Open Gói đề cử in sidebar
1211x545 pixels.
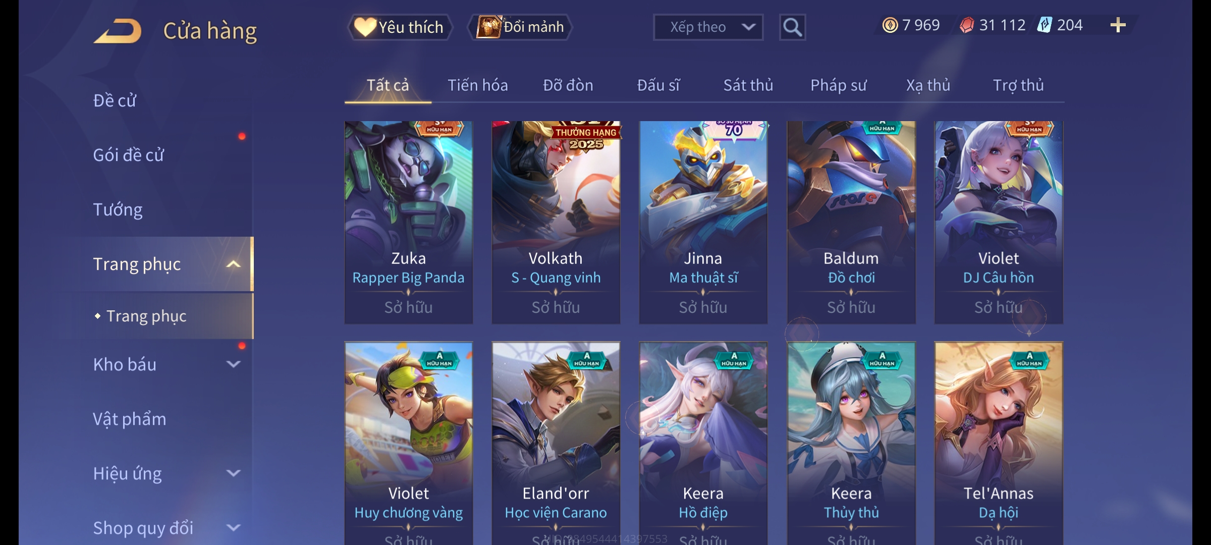[x=129, y=155]
